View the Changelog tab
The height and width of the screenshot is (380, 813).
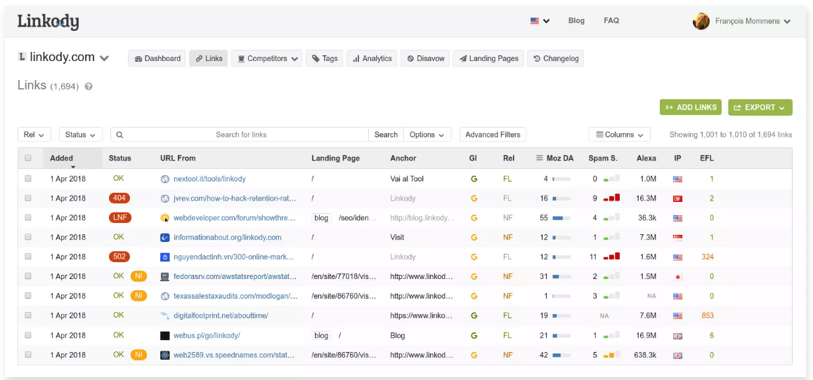point(555,58)
